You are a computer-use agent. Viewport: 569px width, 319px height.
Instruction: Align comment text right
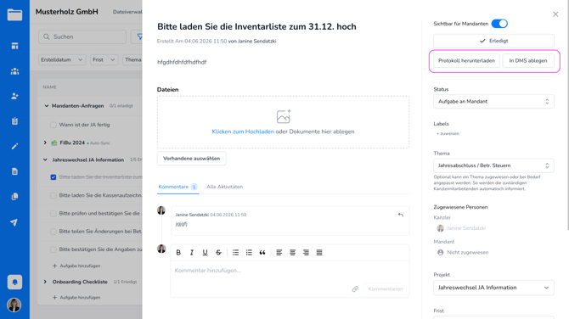[306, 253]
